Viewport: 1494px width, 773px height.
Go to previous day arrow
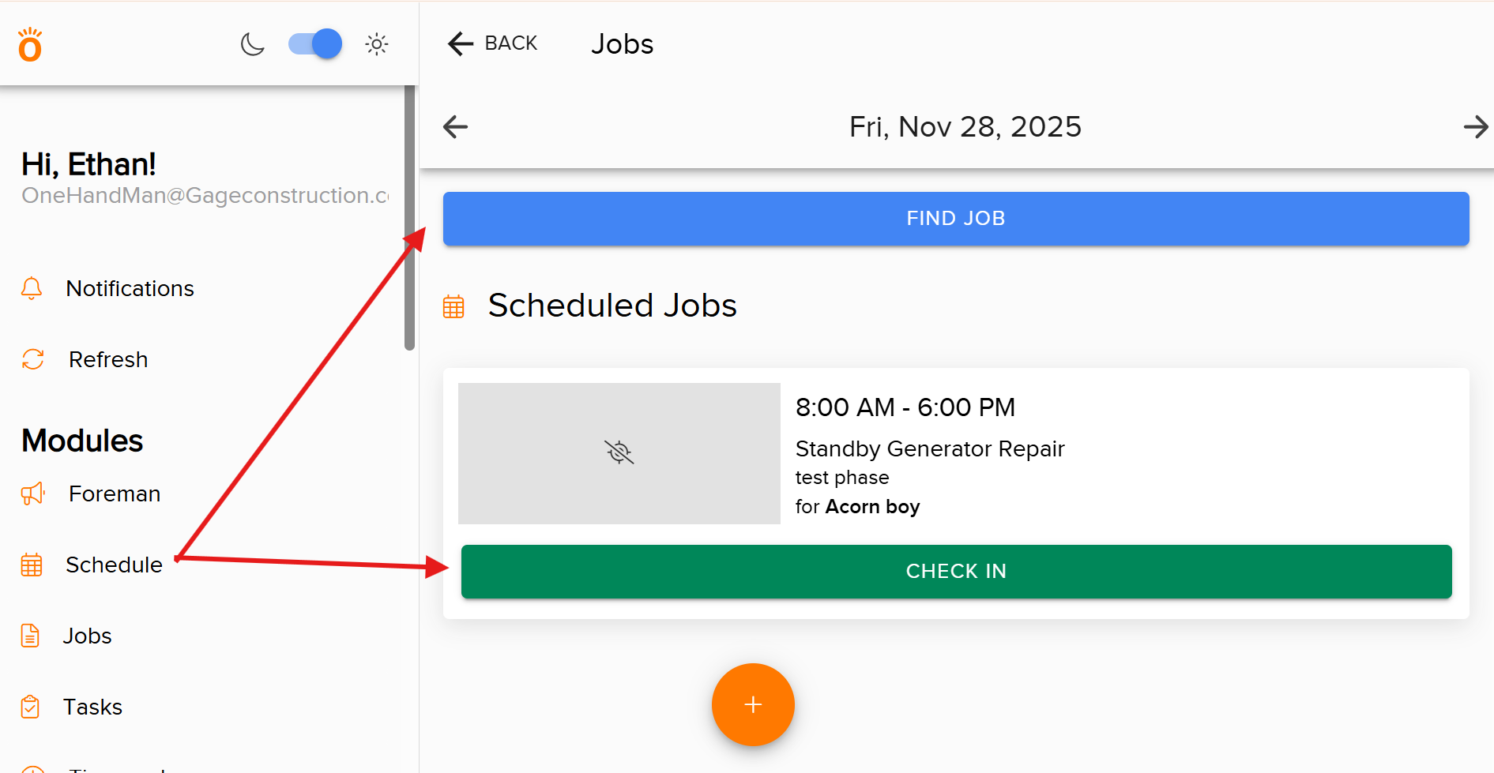tap(455, 126)
